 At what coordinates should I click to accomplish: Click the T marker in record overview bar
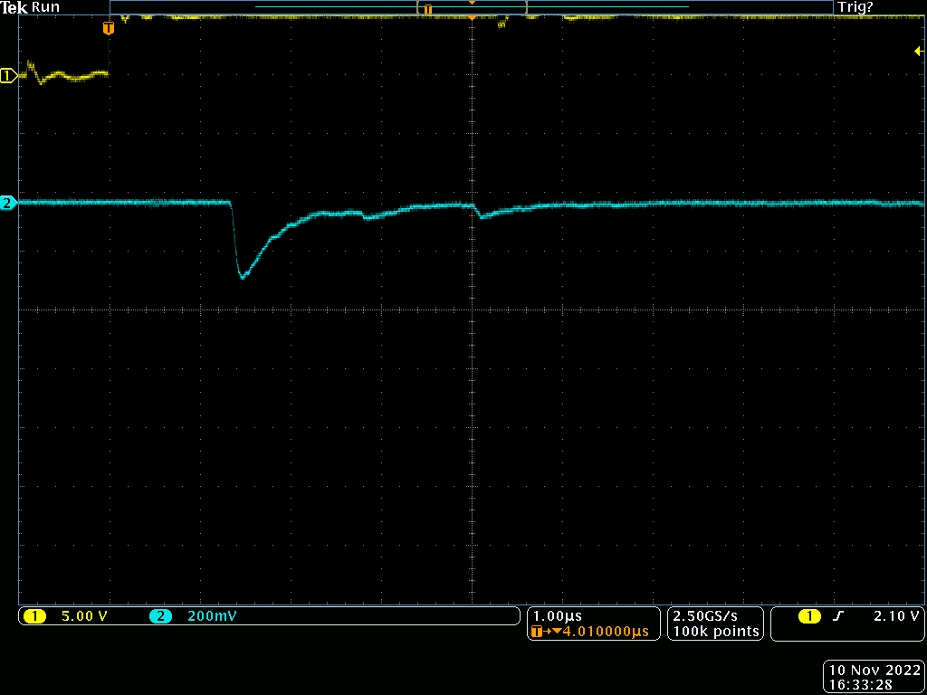[x=428, y=9]
